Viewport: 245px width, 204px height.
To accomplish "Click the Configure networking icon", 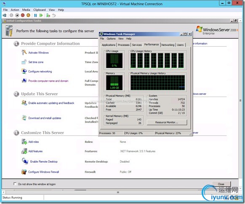I will [x=24, y=71].
